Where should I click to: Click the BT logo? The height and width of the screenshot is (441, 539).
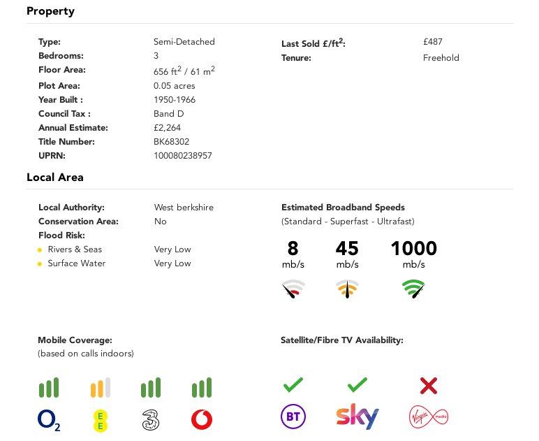click(293, 417)
